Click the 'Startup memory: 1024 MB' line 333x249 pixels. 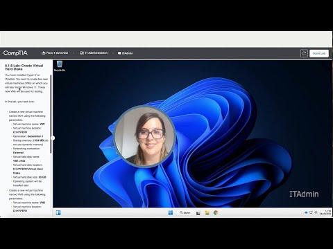pos(31,142)
